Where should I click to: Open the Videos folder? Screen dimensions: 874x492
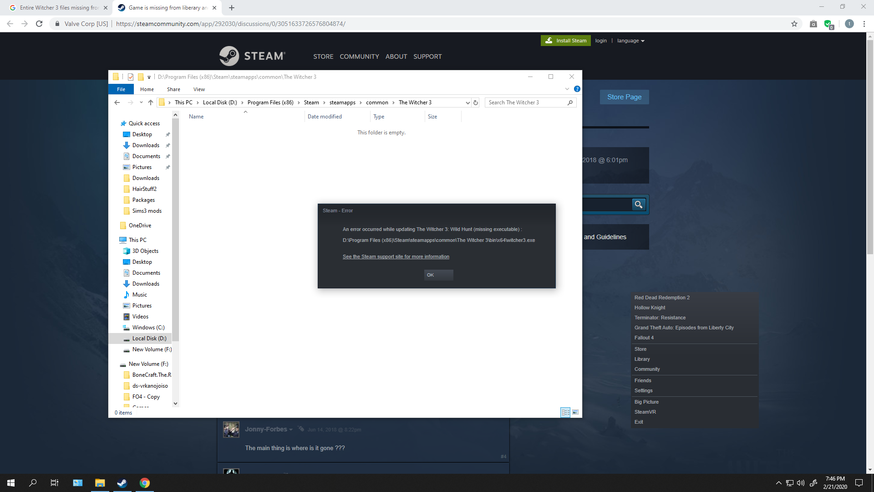tap(140, 317)
